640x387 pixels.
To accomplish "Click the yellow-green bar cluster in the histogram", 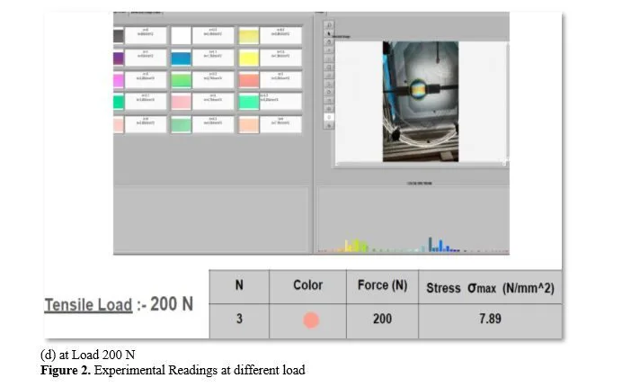I will click(x=355, y=246).
